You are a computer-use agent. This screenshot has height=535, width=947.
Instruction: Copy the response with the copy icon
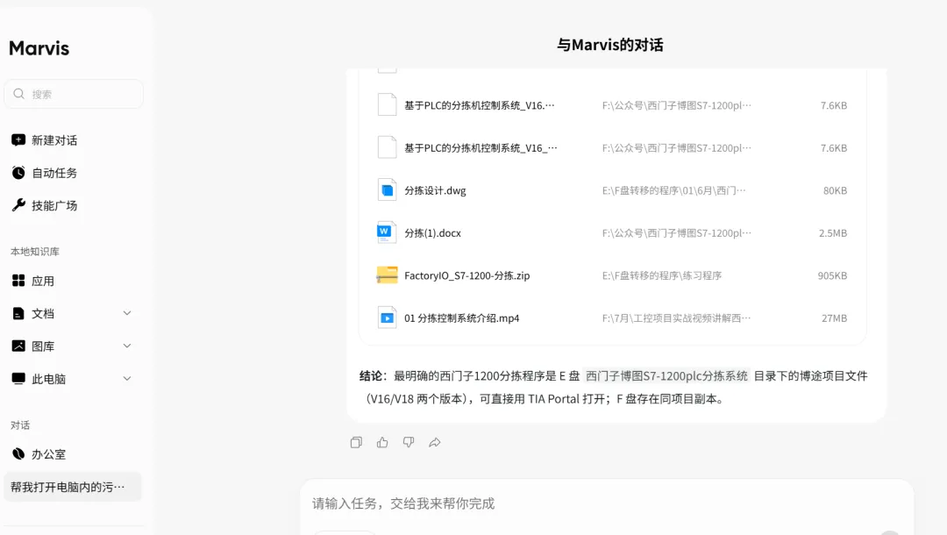(x=356, y=443)
